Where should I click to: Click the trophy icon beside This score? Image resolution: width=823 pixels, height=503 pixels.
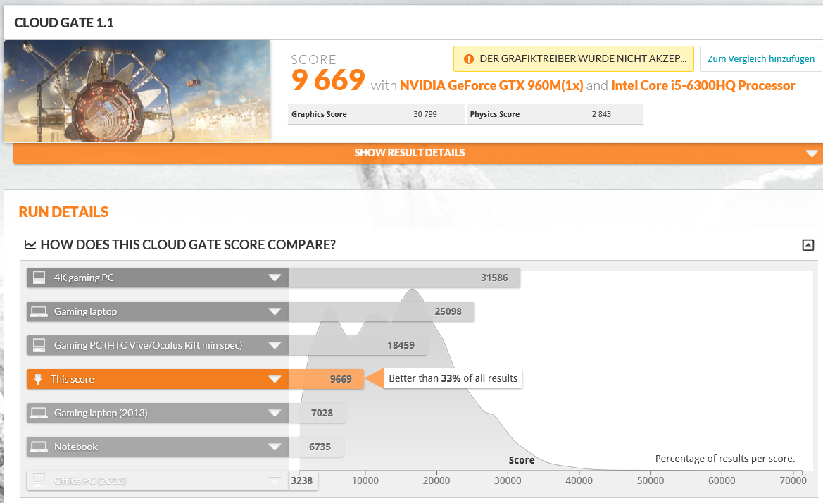point(38,379)
